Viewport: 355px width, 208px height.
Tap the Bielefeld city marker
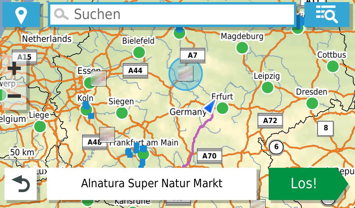coord(139,52)
